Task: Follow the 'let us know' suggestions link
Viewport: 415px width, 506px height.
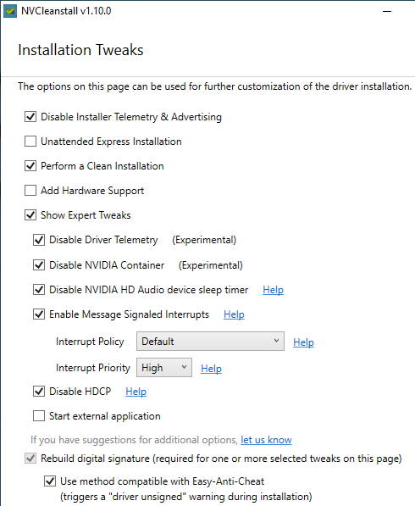Action: pos(266,440)
